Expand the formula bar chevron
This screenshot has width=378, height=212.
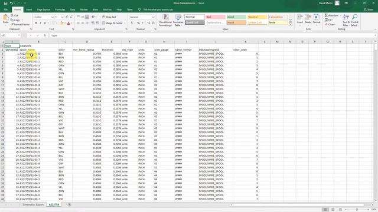376,35
